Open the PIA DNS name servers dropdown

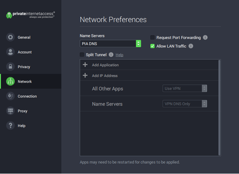click(x=110, y=44)
